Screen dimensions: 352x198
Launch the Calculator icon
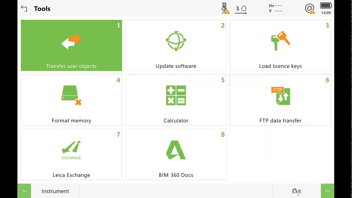coord(176,95)
